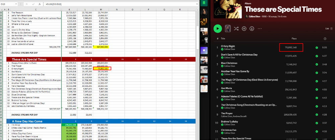Select column M header in Excel

coord(101,9)
